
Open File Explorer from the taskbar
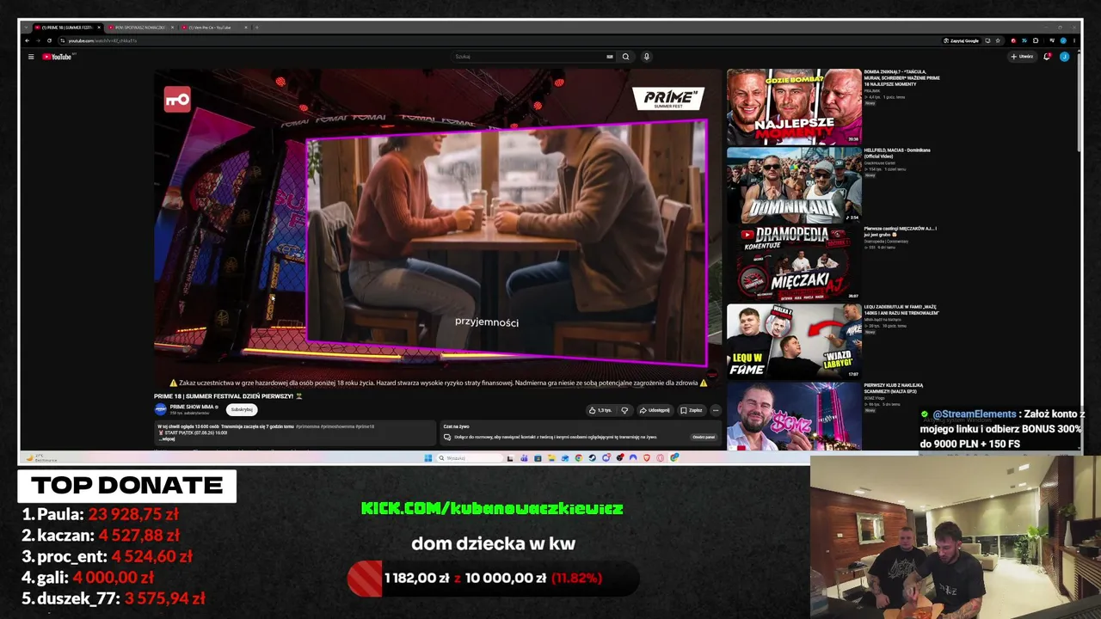pyautogui.click(x=551, y=458)
